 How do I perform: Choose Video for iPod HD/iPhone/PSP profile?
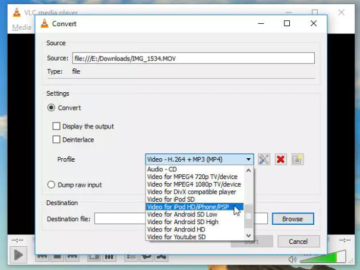(195, 207)
